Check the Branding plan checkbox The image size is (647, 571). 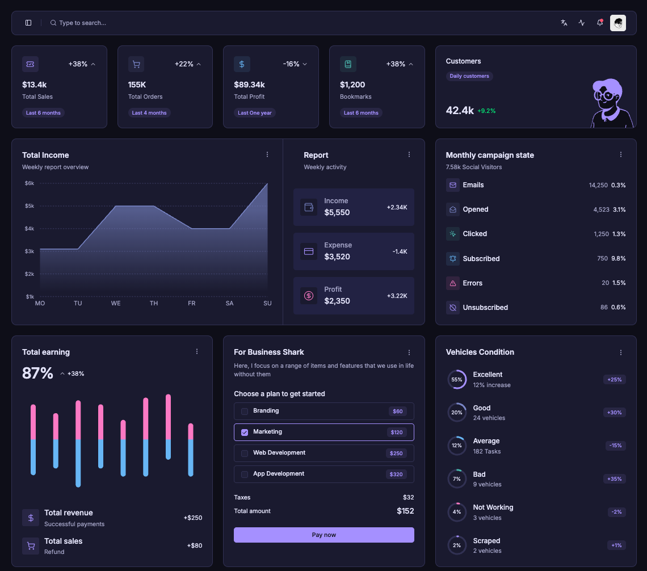coord(245,411)
